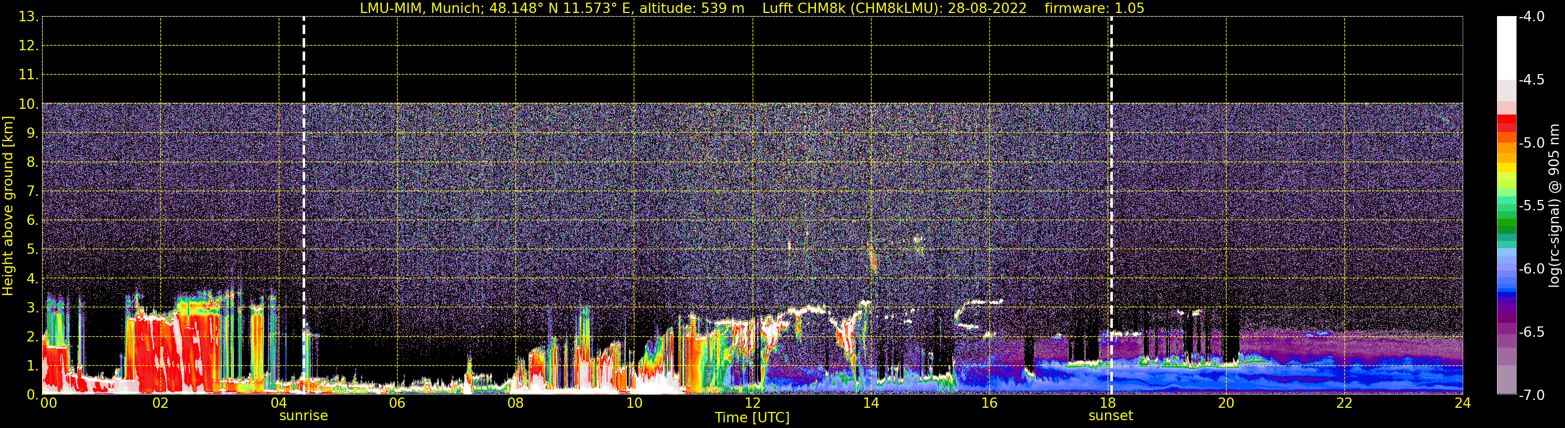
Task: Click the height axis tick '13.'
Action: [29, 17]
